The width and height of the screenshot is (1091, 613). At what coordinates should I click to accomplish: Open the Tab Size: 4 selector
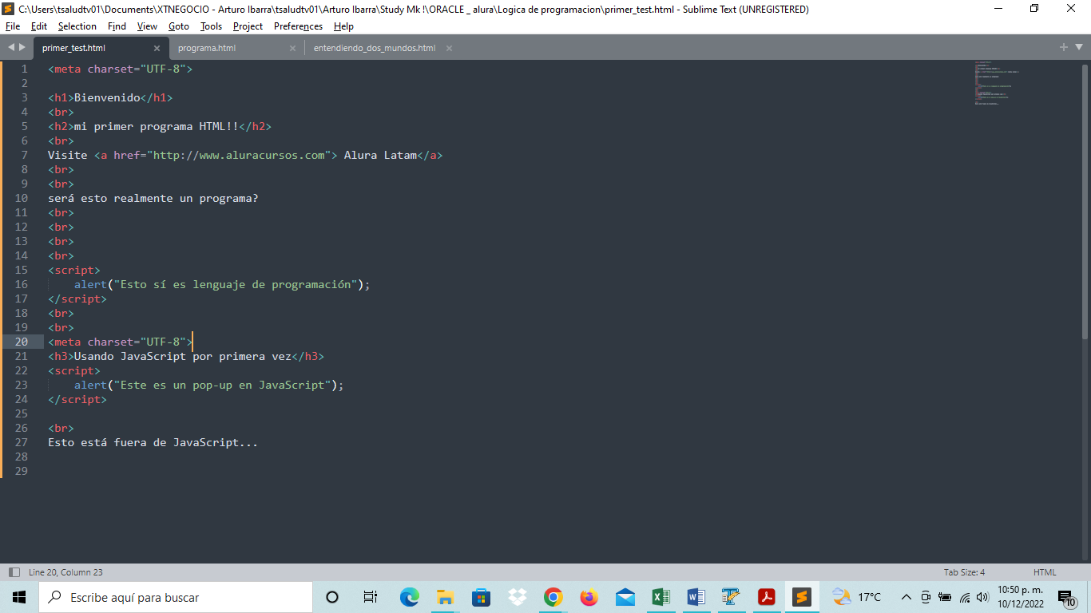pyautogui.click(x=964, y=572)
